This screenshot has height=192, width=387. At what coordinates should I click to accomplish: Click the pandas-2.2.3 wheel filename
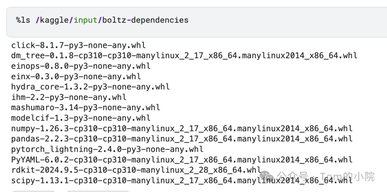(182, 139)
